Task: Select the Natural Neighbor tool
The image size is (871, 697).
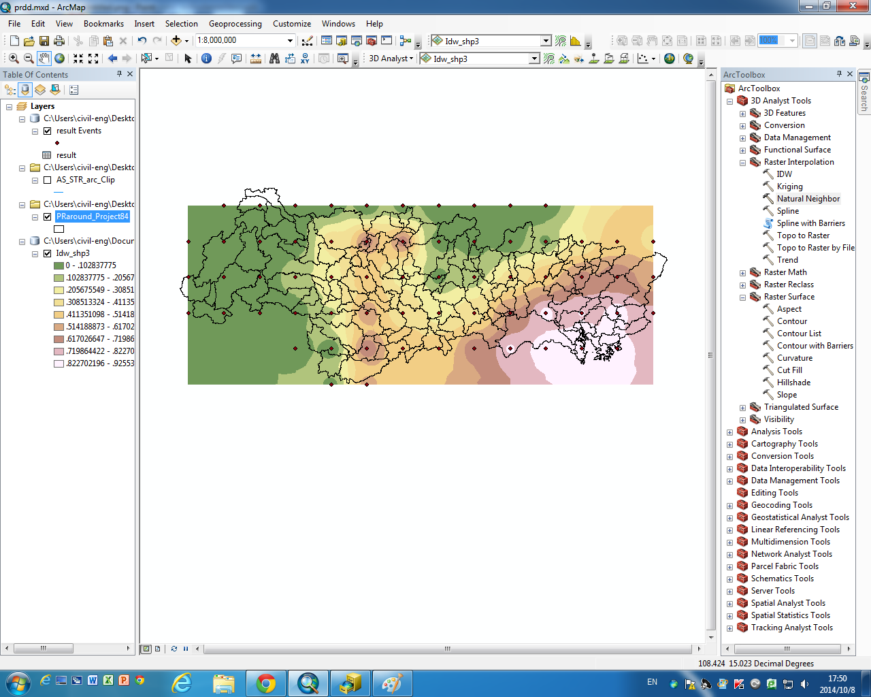Action: (x=808, y=199)
